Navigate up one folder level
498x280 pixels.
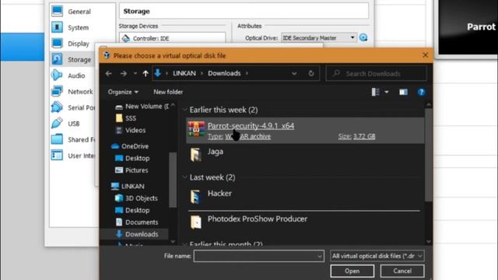coord(146,74)
